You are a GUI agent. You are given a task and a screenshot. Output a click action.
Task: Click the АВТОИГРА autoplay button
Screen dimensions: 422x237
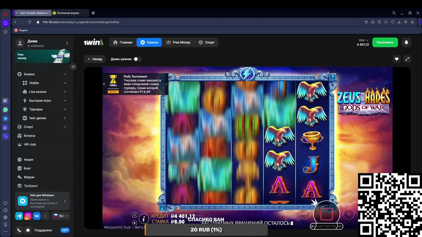[326, 226]
